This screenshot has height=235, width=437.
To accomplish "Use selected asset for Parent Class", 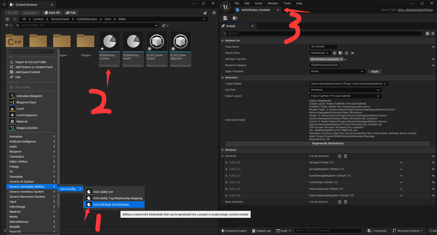I will point(335,53).
